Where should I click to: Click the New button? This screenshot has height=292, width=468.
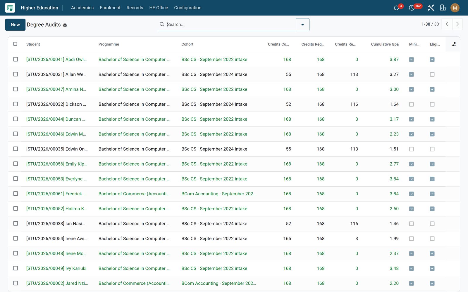(15, 25)
